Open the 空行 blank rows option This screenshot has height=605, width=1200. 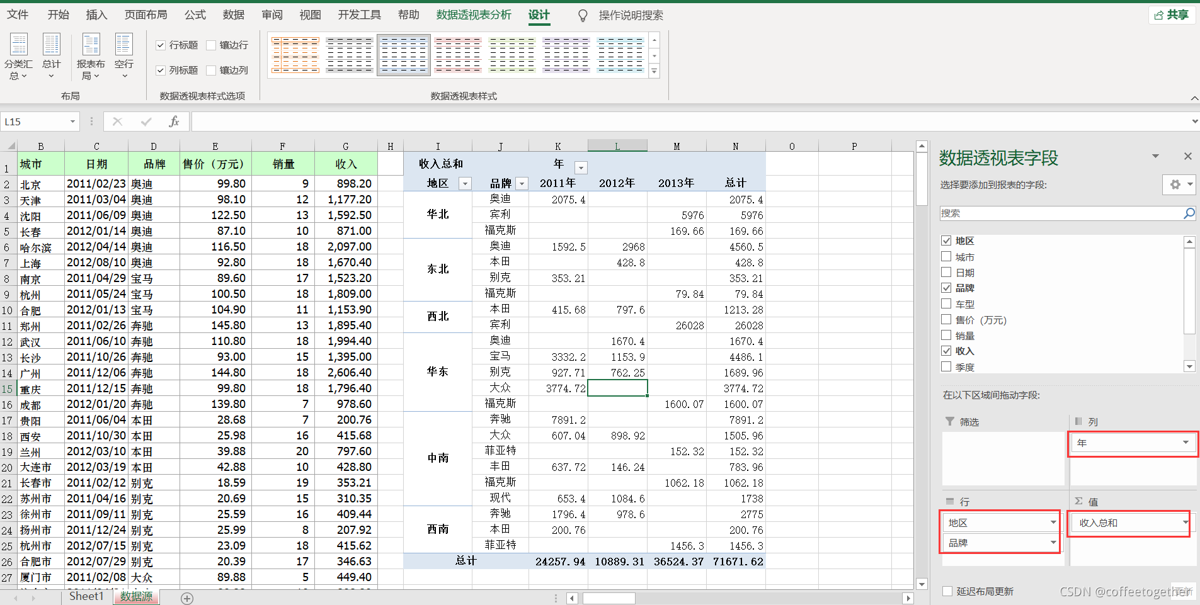click(124, 57)
